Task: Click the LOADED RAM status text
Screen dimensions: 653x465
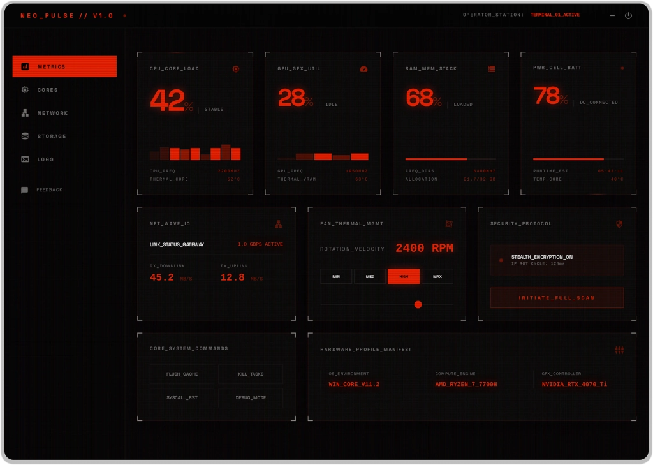Action: click(463, 105)
